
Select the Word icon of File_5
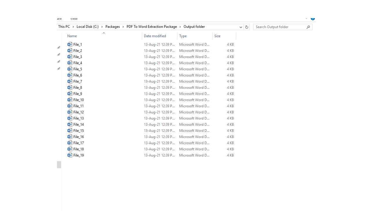pos(70,69)
